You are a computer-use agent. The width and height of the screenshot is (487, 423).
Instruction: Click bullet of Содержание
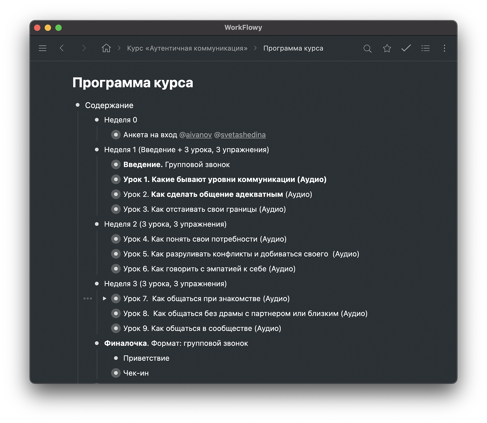coord(78,105)
